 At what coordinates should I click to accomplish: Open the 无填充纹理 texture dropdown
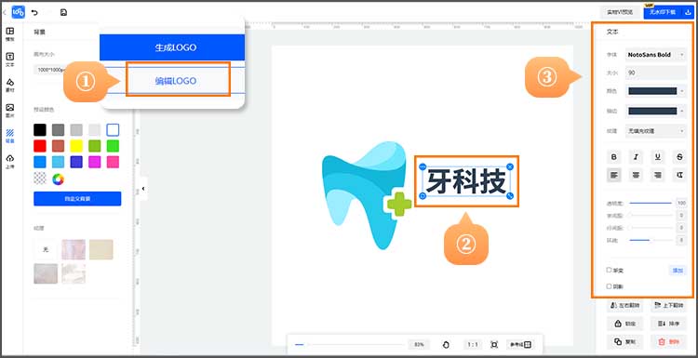656,131
